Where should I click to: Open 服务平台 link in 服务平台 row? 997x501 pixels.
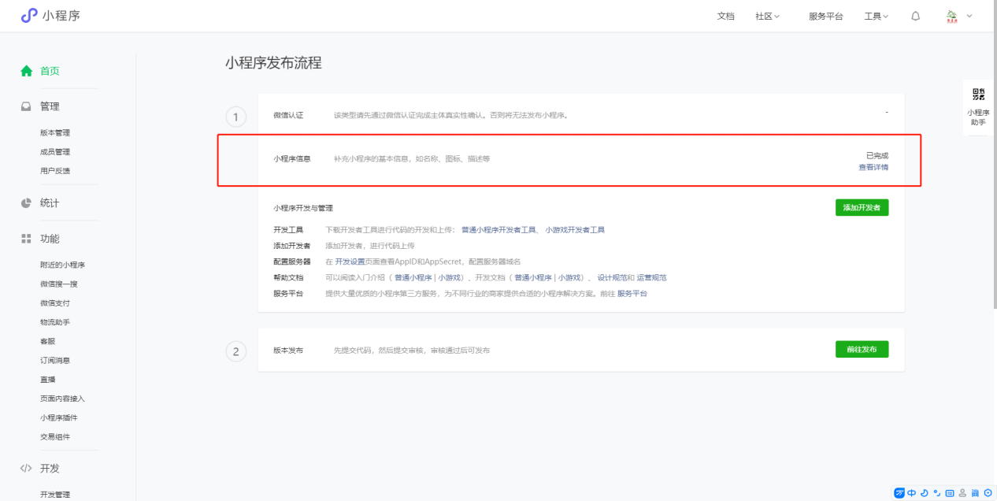coord(632,293)
